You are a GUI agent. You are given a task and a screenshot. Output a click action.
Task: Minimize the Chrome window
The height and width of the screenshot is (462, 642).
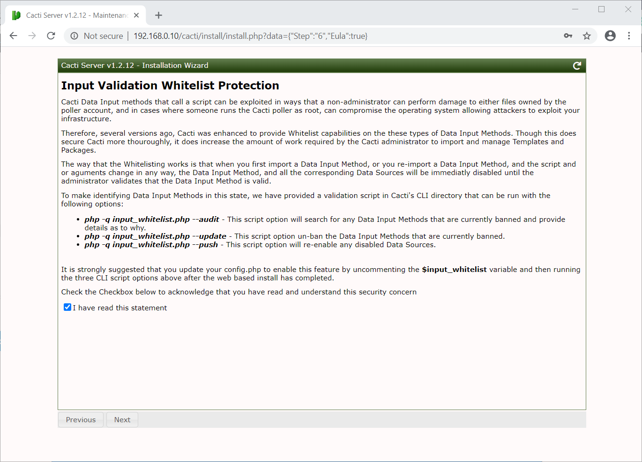click(x=575, y=9)
